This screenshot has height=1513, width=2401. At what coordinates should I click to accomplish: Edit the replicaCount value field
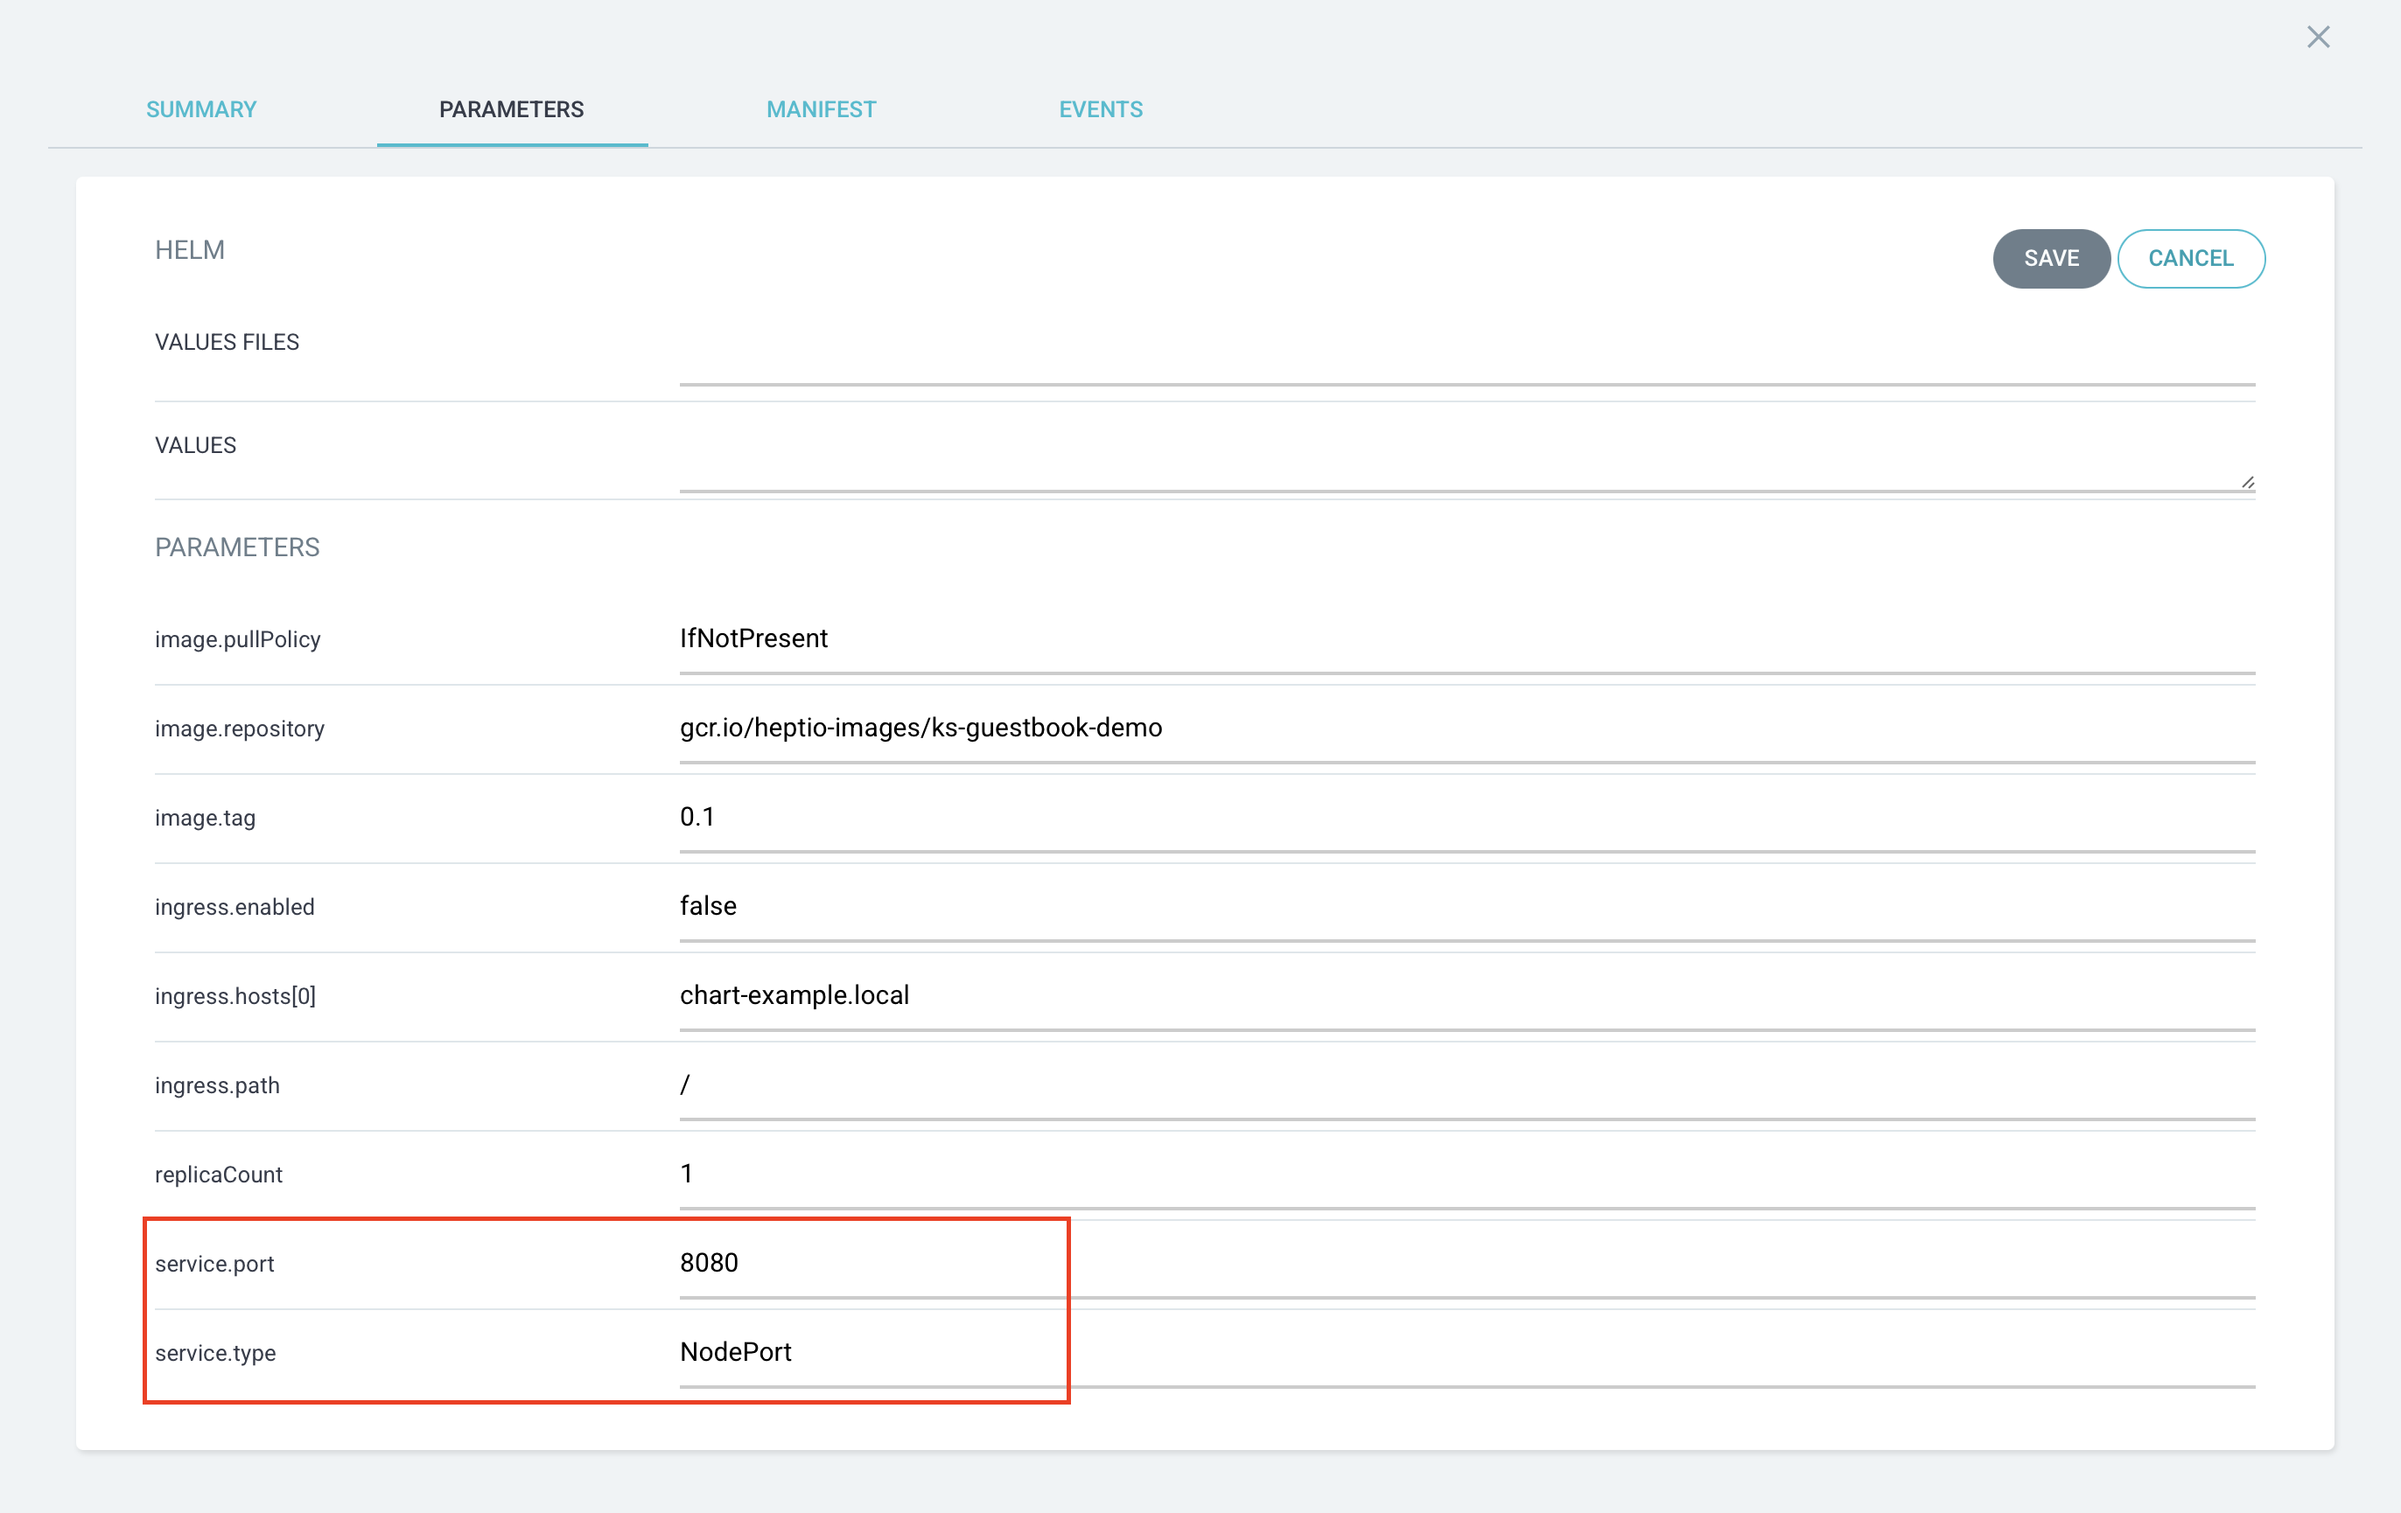click(x=1466, y=1175)
